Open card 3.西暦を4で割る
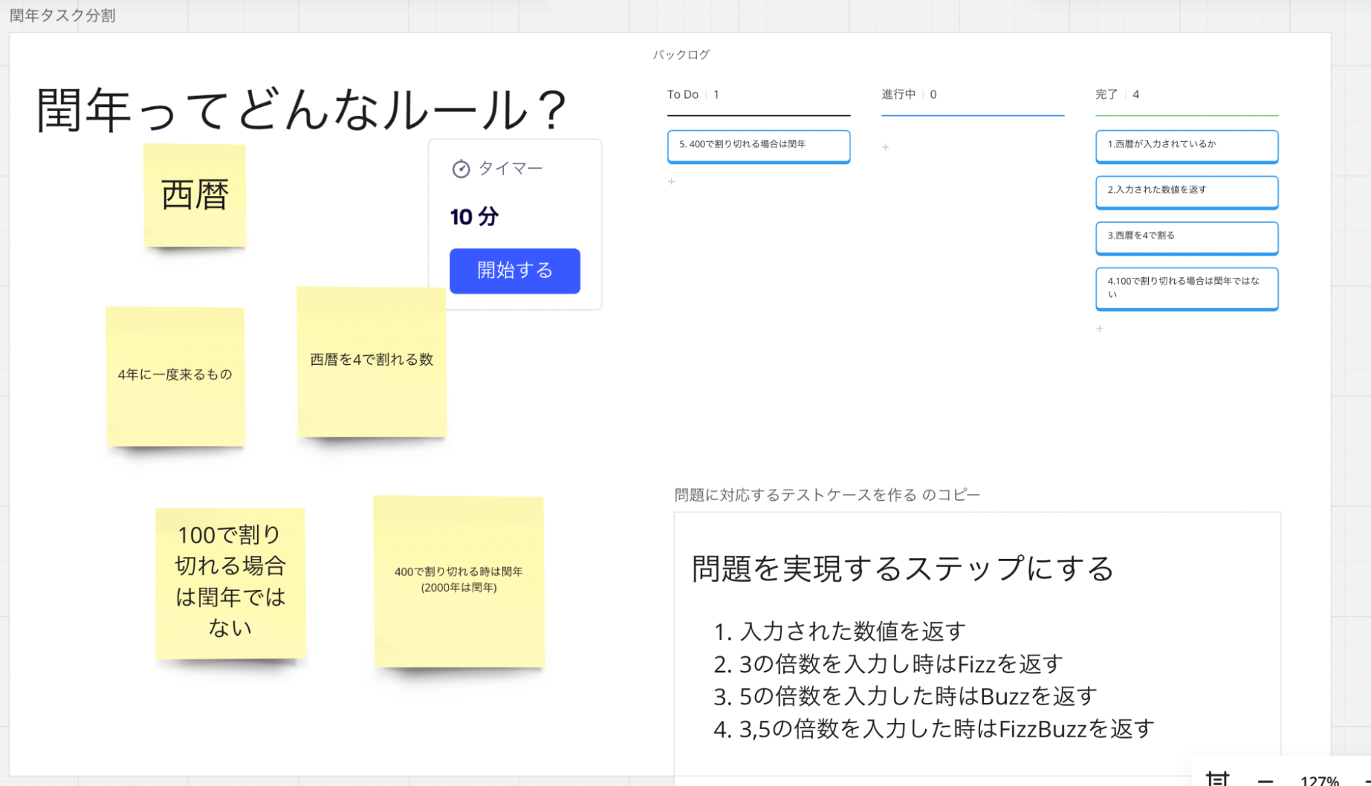Viewport: 1371px width, 786px height. coord(1186,237)
